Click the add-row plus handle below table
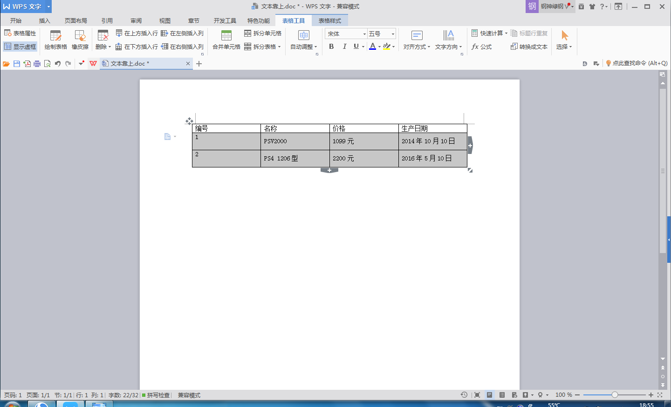This screenshot has width=671, height=407. (x=329, y=170)
